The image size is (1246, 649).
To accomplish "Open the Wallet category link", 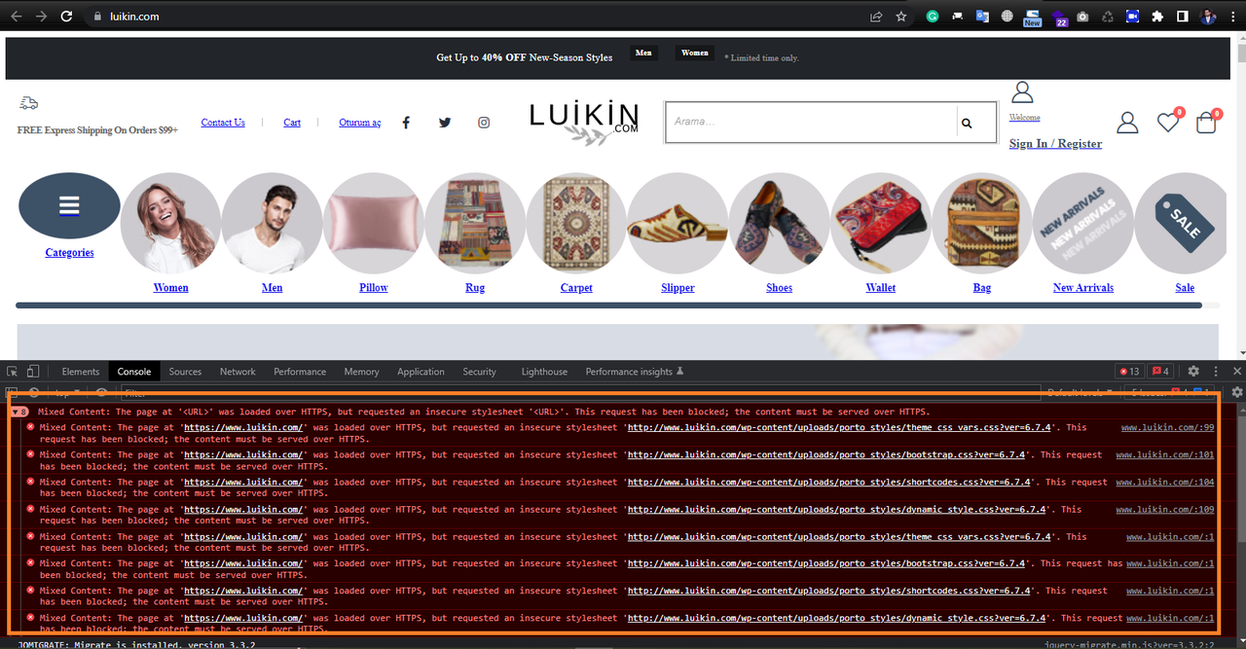I will (881, 288).
